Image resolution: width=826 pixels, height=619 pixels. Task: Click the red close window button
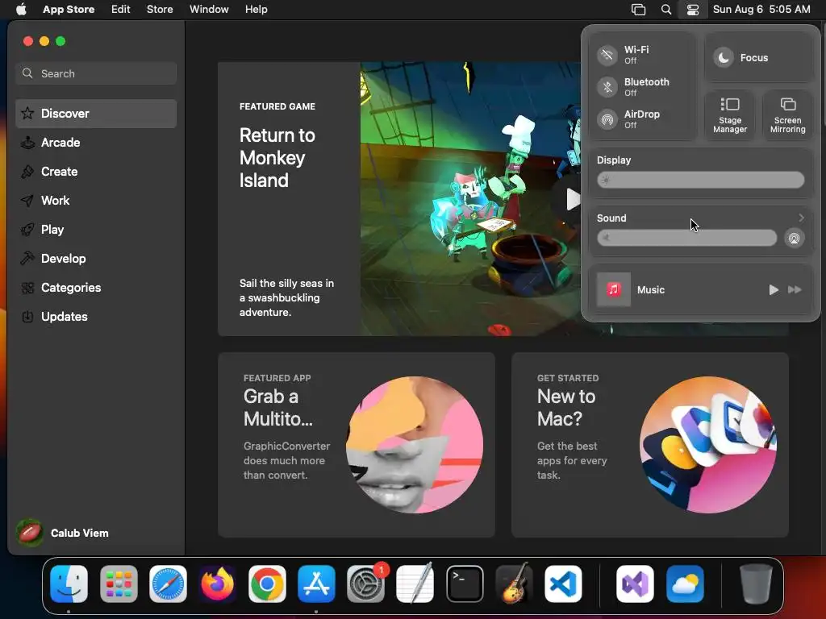coord(28,41)
